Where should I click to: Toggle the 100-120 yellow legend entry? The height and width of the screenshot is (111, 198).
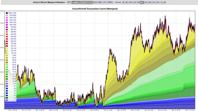point(11,51)
